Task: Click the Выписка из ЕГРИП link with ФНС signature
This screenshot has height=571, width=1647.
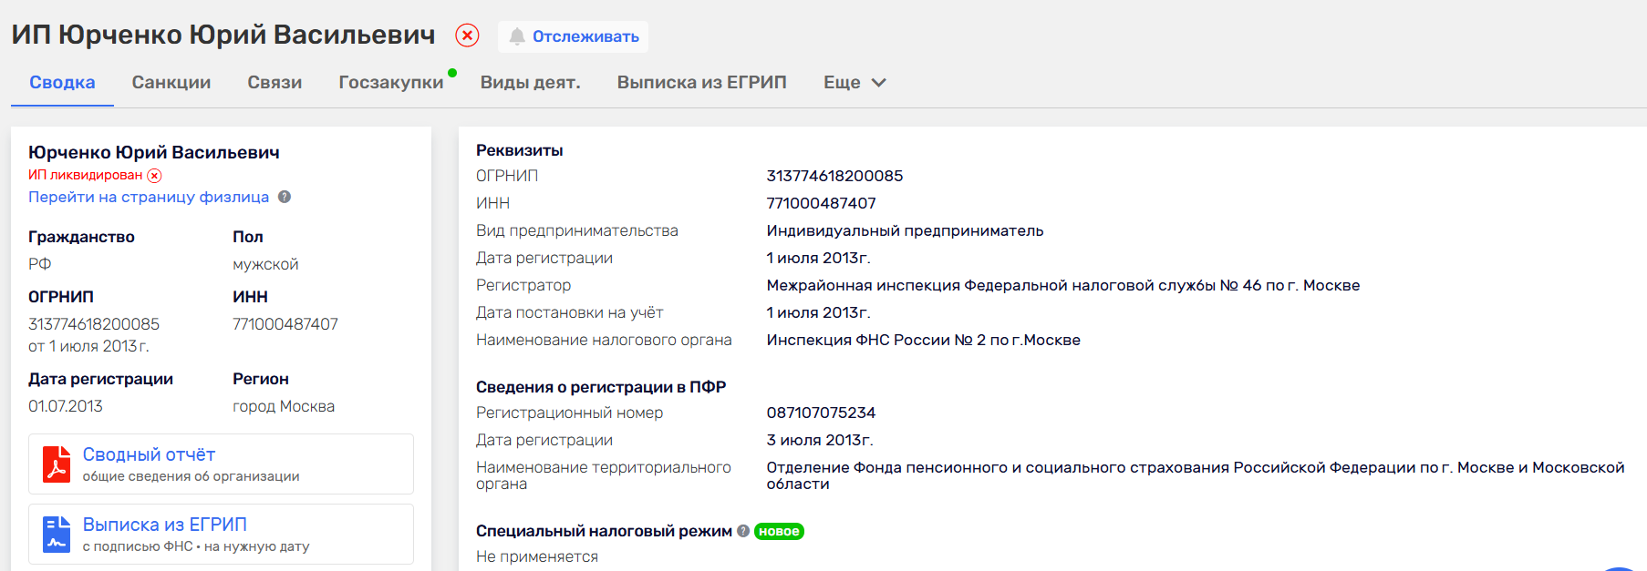Action: [165, 525]
